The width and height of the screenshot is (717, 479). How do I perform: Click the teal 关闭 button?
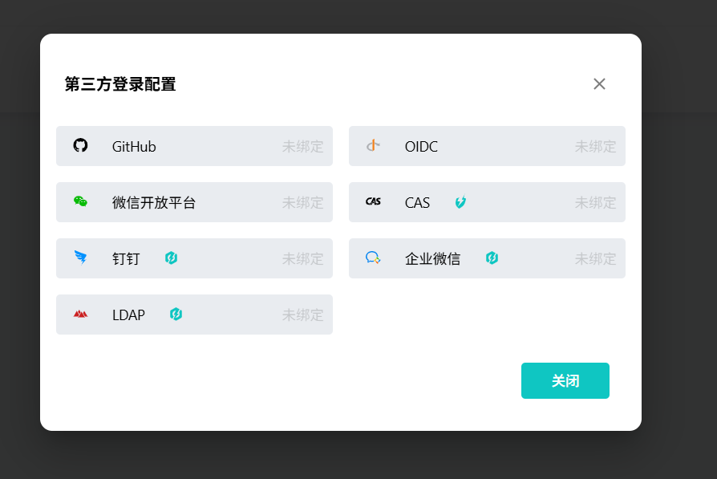(x=565, y=380)
